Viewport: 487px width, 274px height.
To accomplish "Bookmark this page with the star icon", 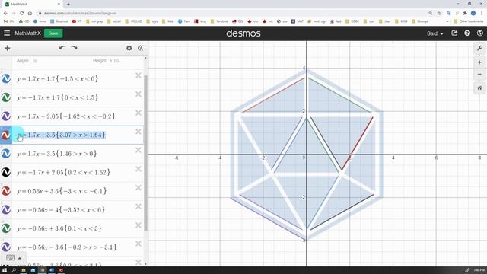I will pos(439,14).
